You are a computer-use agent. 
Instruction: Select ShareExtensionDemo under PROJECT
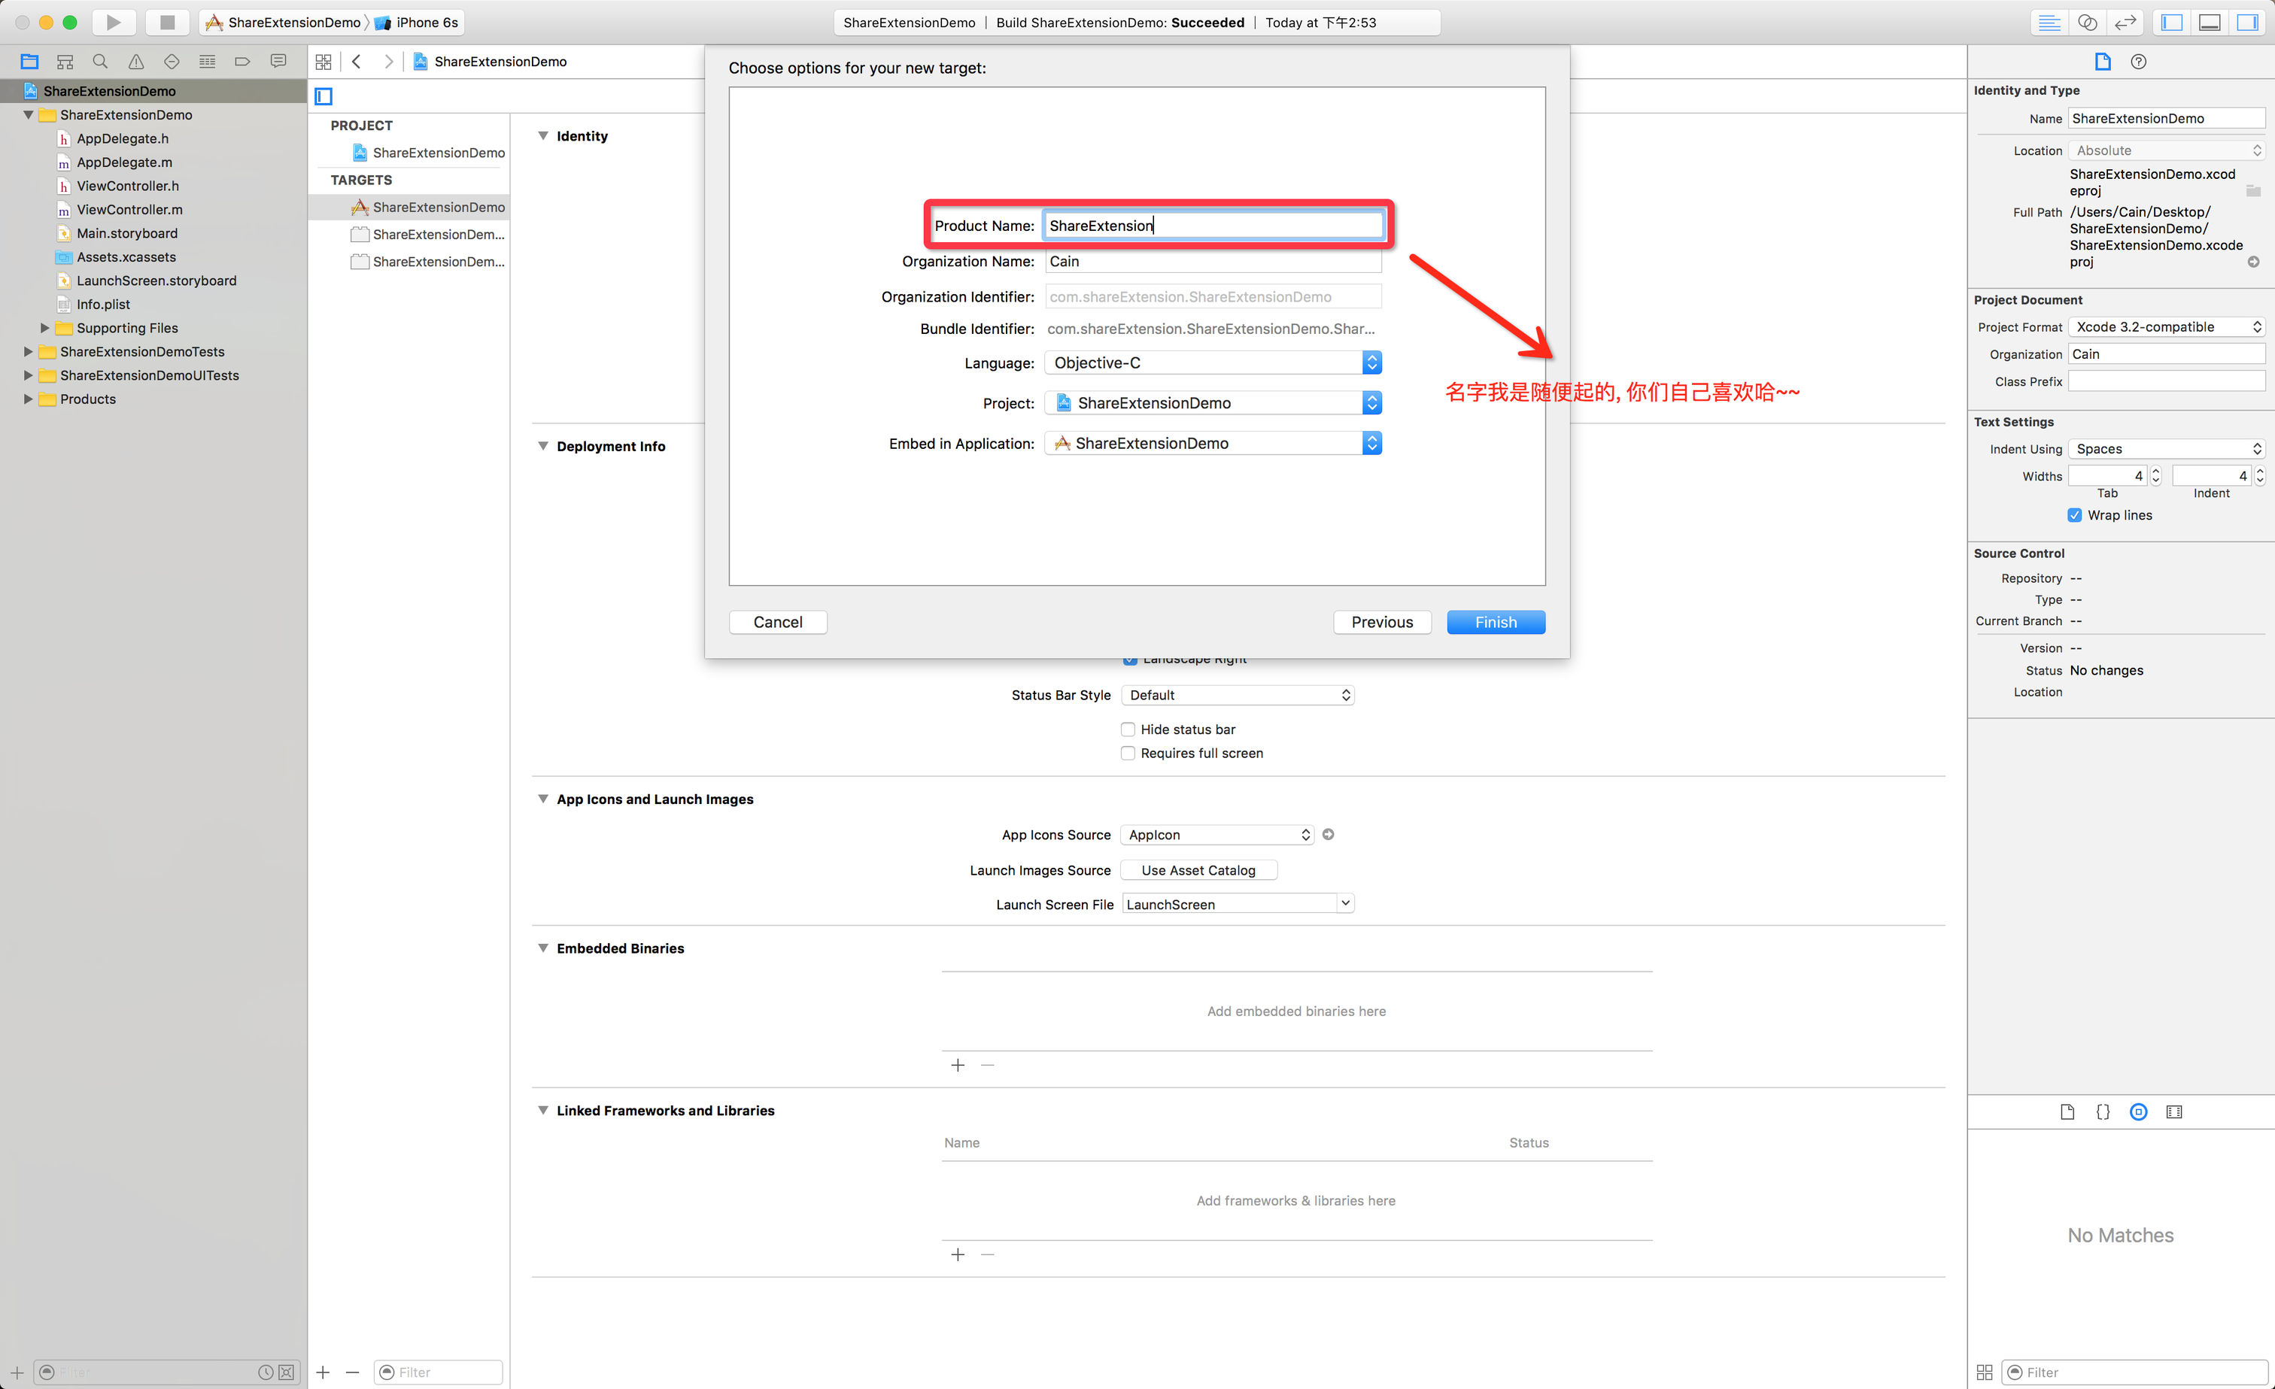438,152
